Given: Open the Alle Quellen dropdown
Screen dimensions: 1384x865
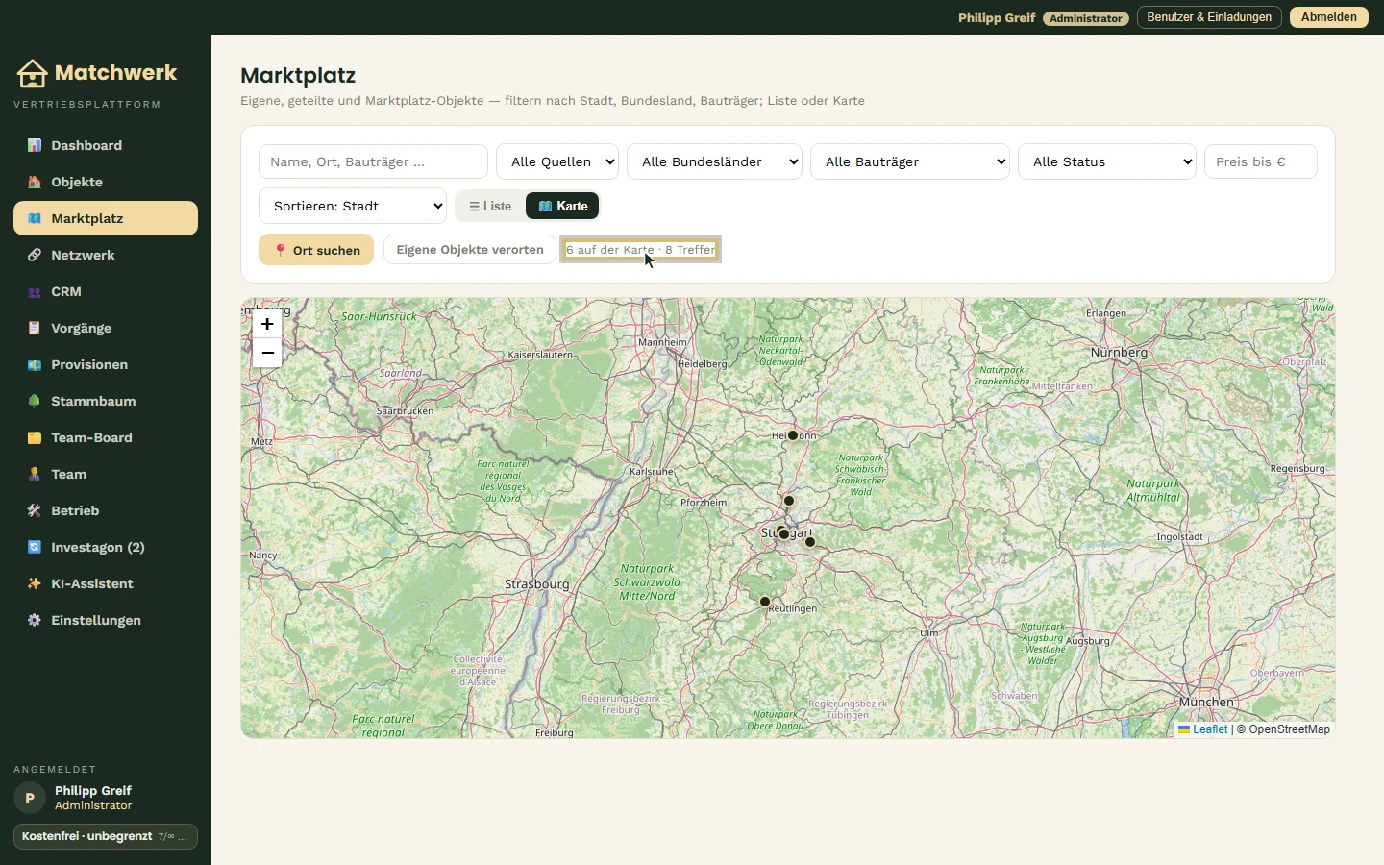Looking at the screenshot, I should click(x=557, y=161).
